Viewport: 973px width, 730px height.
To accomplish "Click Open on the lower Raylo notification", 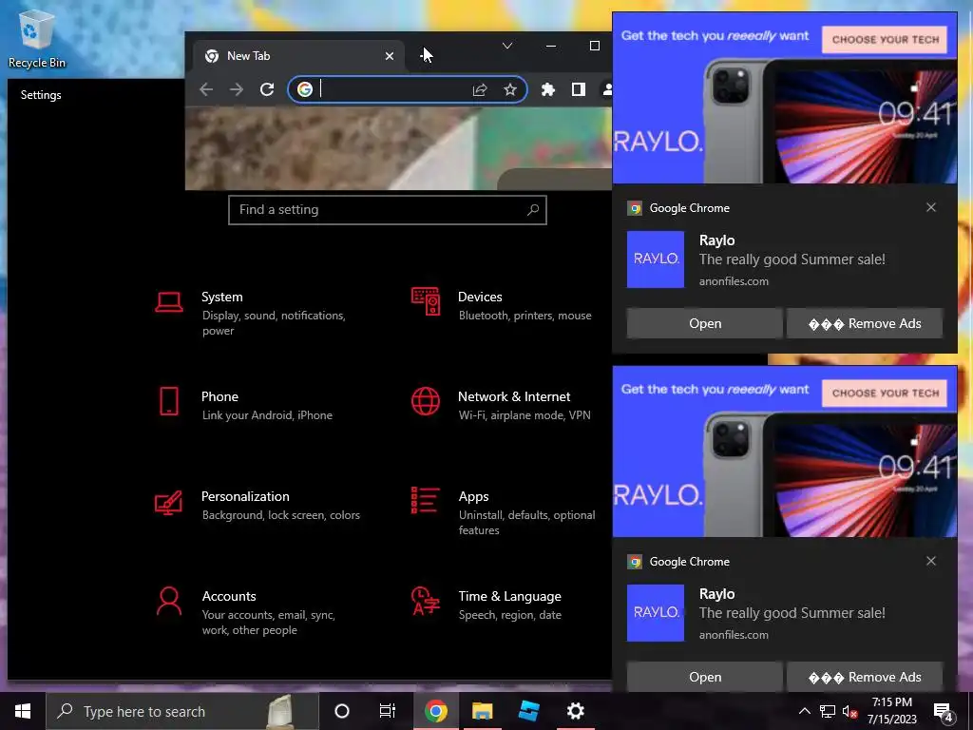I will pyautogui.click(x=705, y=677).
